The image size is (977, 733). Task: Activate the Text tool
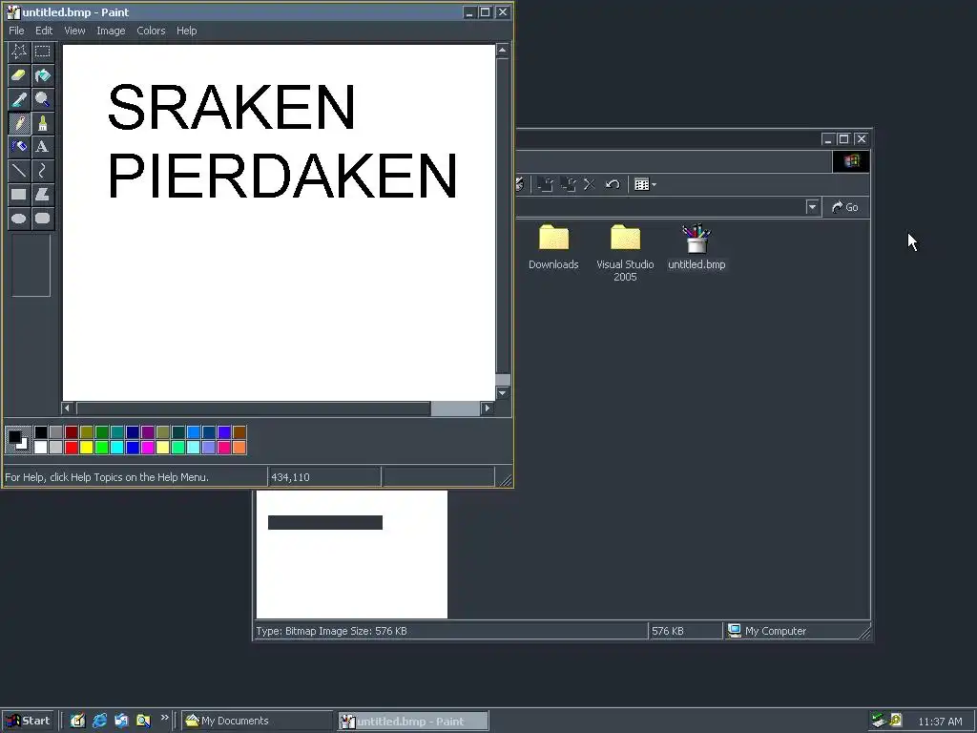pyautogui.click(x=42, y=146)
